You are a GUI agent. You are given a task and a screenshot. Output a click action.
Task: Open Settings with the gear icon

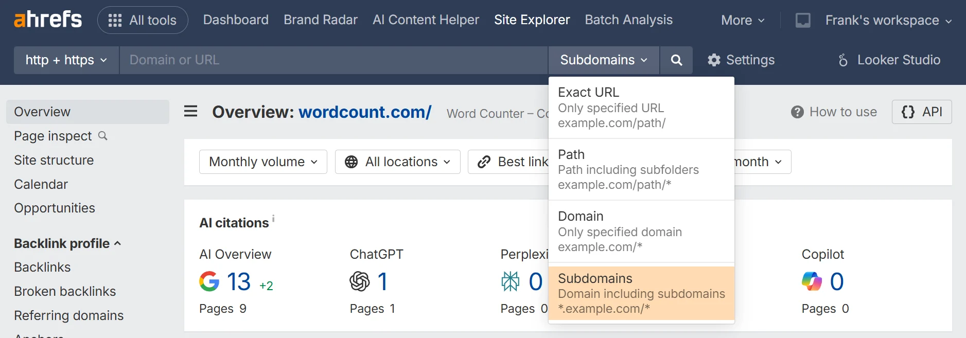[x=741, y=60]
